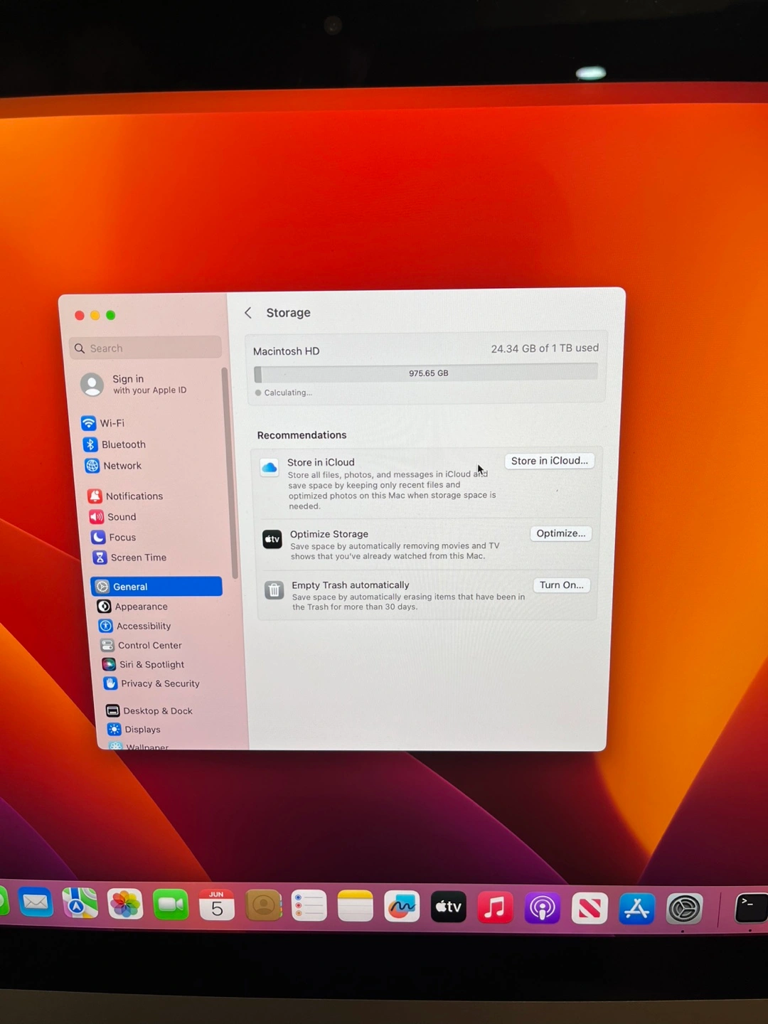This screenshot has width=768, height=1024.
Task: Turn on Empty Trash automatically
Action: coord(561,585)
